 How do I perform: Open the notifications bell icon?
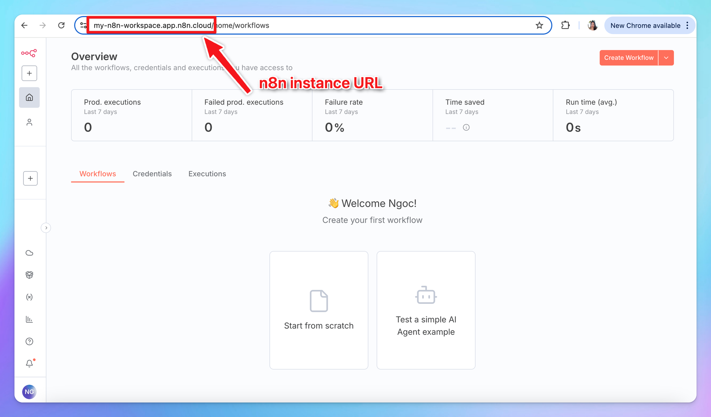(30, 364)
